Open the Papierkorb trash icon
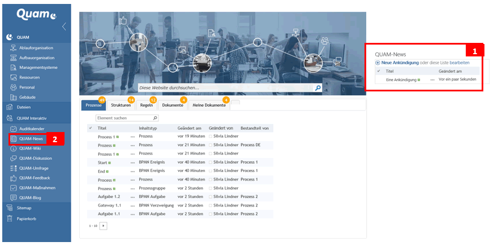 tap(10, 218)
